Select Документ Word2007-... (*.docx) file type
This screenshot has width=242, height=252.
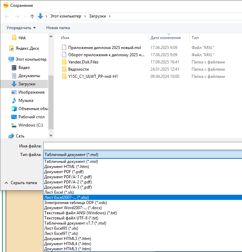[x=73, y=207]
